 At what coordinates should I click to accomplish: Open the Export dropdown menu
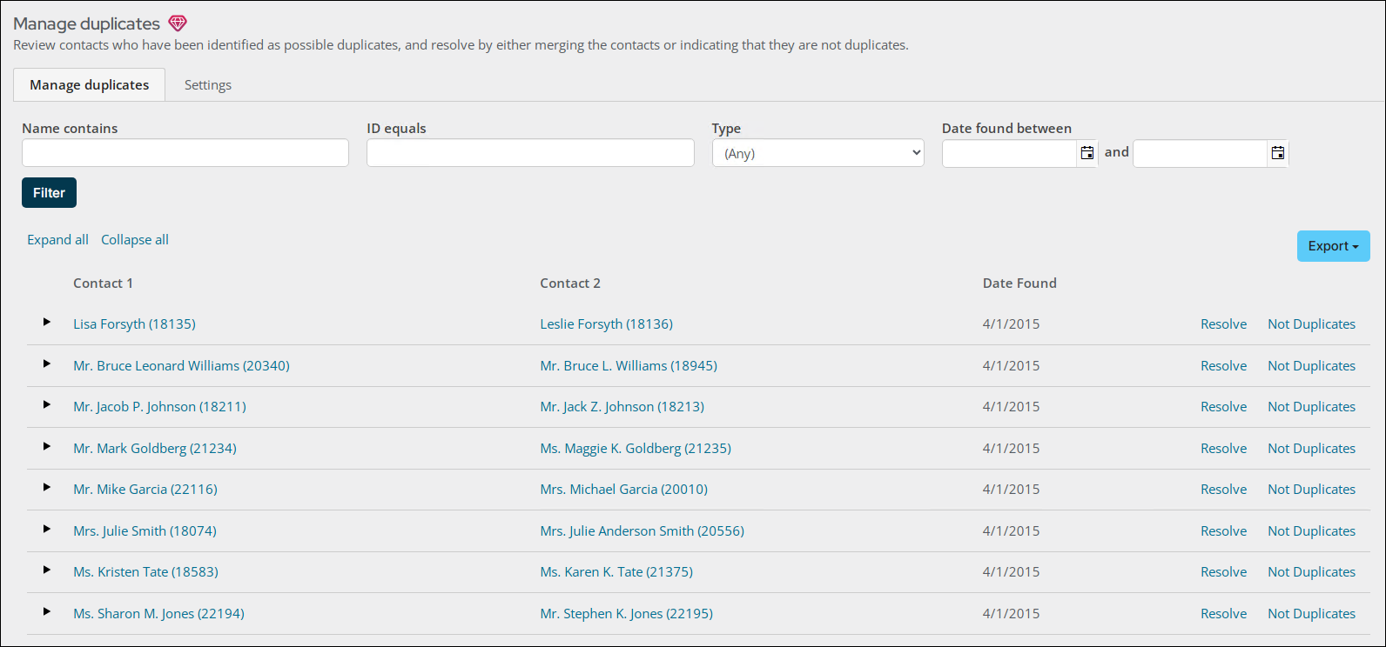(x=1333, y=246)
